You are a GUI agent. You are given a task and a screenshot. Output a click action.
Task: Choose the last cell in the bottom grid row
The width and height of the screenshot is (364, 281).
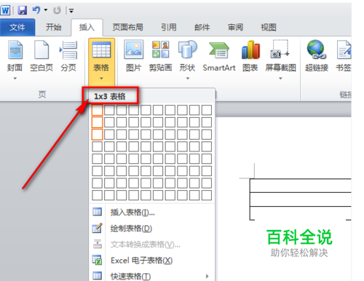207,195
